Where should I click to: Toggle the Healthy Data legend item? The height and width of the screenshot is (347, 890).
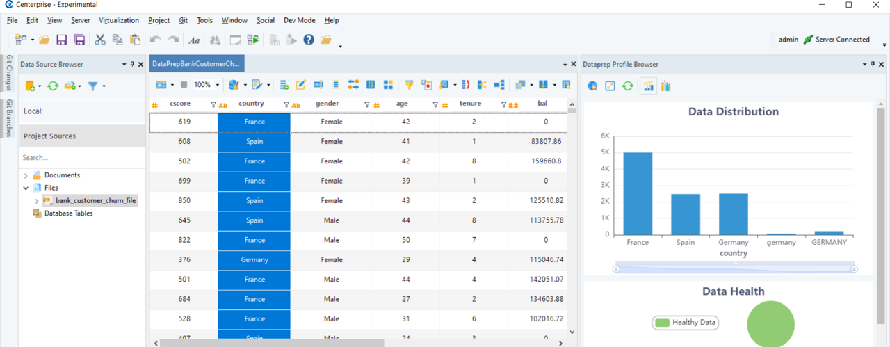click(x=685, y=323)
